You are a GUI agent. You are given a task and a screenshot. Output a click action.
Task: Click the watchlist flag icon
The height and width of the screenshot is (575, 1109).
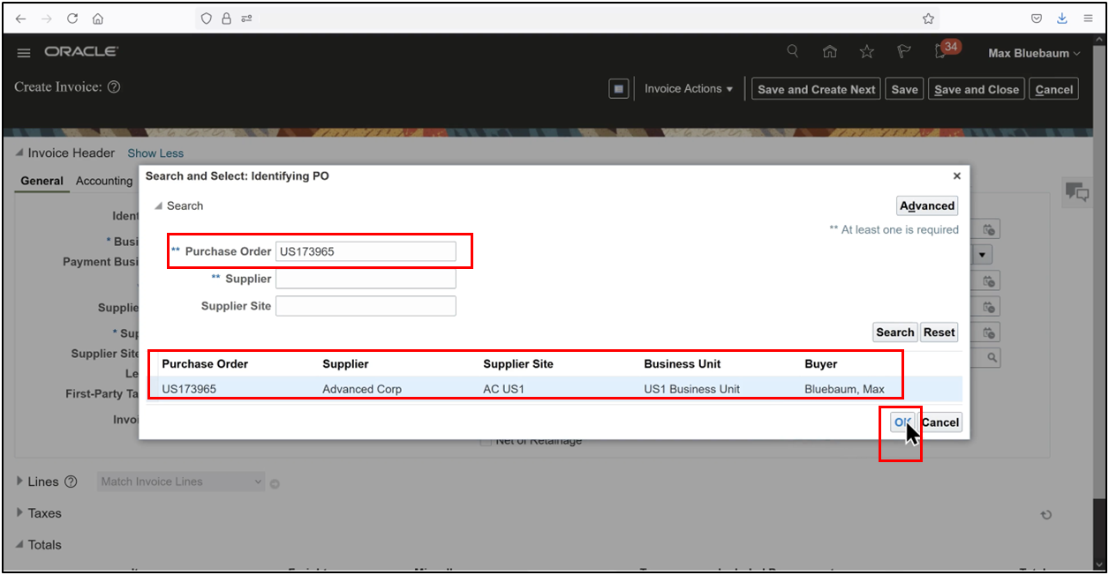coord(903,51)
